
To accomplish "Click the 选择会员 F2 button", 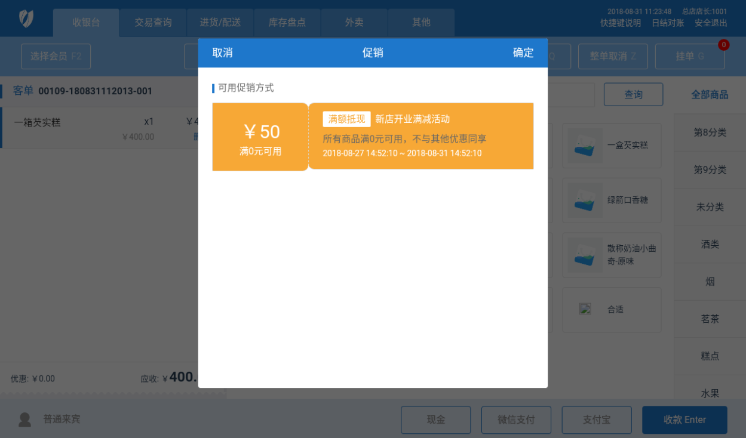I will coord(56,56).
